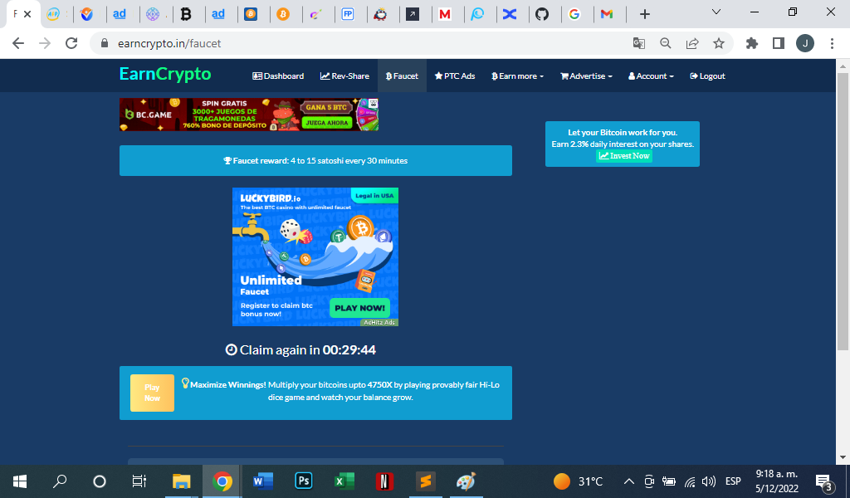The image size is (850, 498).
Task: Click PLAY NOW in LuckyBird ad
Action: (360, 308)
